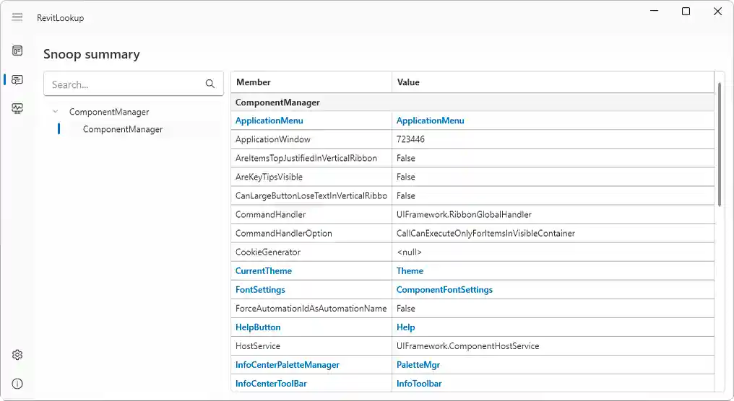
Task: Select the ComponentManager child tree item
Action: point(123,130)
